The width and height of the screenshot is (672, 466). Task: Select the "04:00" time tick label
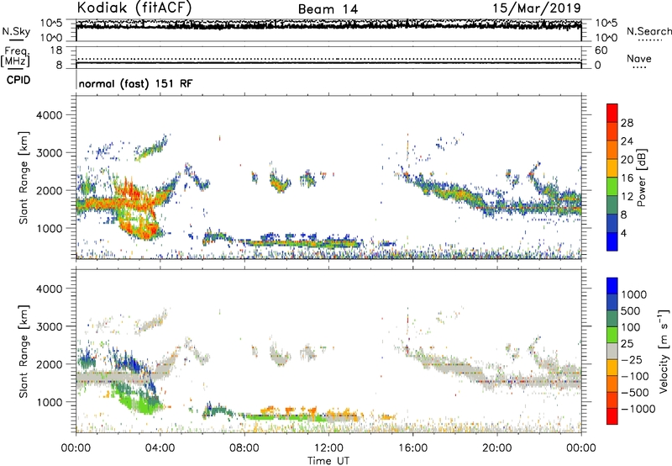pyautogui.click(x=160, y=448)
